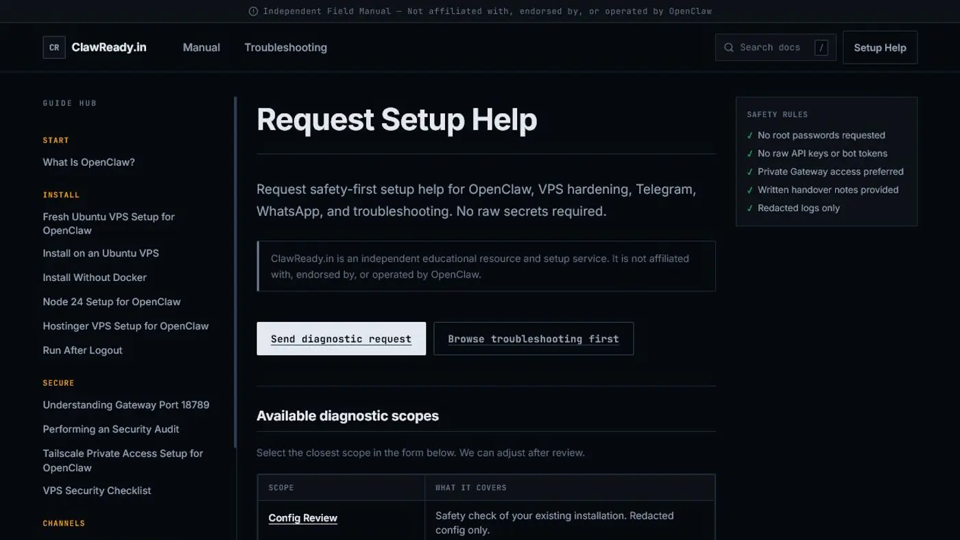Click 'Written handover notes provided' rule
The width and height of the screenshot is (960, 540).
coord(828,190)
